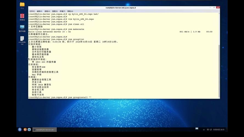Viewport: 244px width, 137px height.
Task: Click the '可用环境组:' heading line
Action: point(35,44)
